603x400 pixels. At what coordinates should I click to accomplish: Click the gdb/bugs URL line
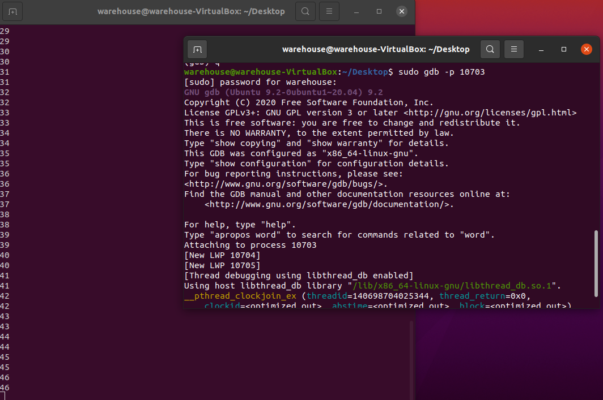[286, 184]
